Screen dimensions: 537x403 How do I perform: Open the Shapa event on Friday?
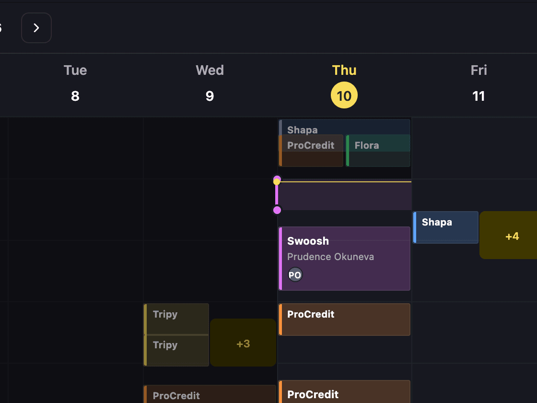[445, 227]
